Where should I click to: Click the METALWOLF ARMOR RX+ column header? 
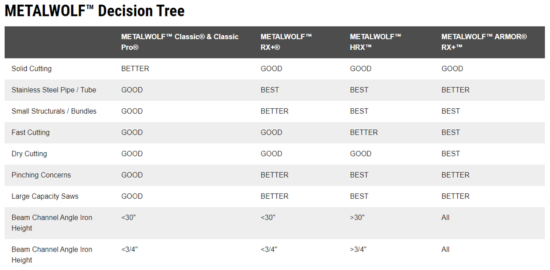(x=484, y=42)
